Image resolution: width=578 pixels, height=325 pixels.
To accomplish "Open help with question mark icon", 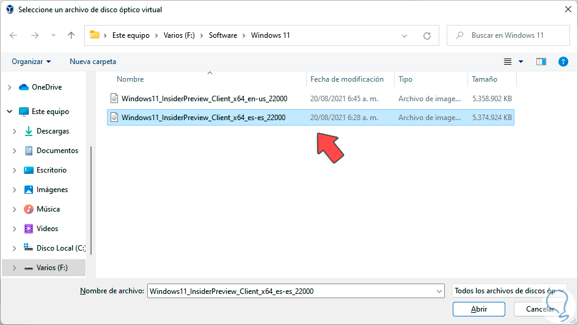I will pos(563,62).
